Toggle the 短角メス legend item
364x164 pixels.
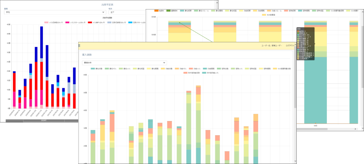pos(237,69)
